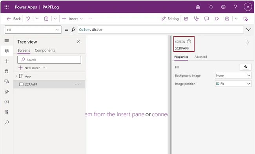Image resolution: width=255 pixels, height=154 pixels.
Task: Open the help question mark
Action: pyautogui.click(x=235, y=7)
